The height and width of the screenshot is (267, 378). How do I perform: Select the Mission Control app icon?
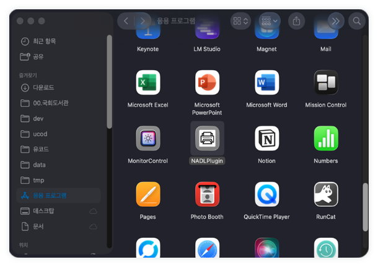point(325,83)
